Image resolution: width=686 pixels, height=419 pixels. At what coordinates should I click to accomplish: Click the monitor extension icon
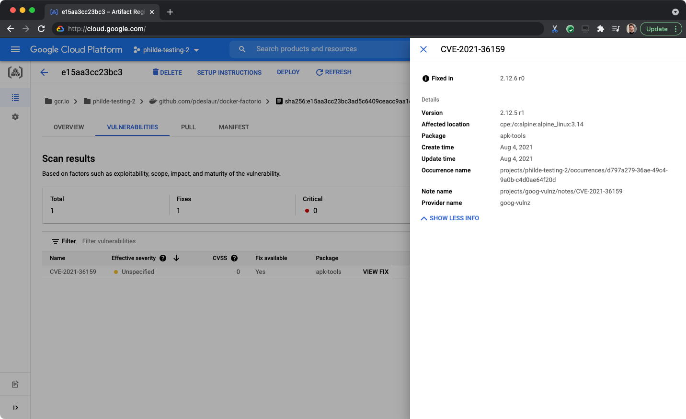click(585, 29)
